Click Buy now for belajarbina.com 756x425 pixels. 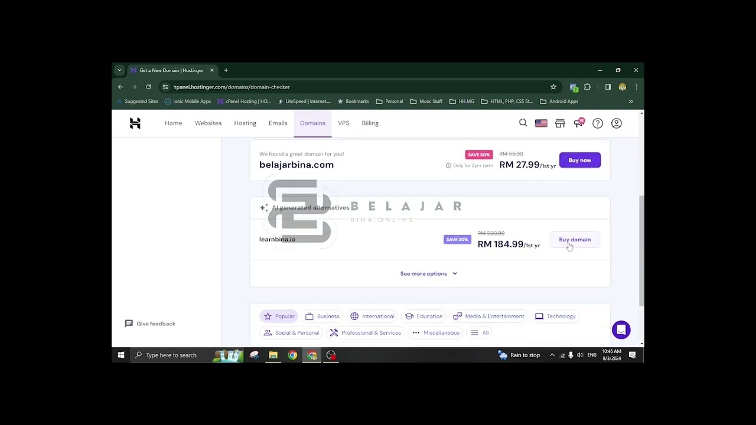pyautogui.click(x=580, y=161)
